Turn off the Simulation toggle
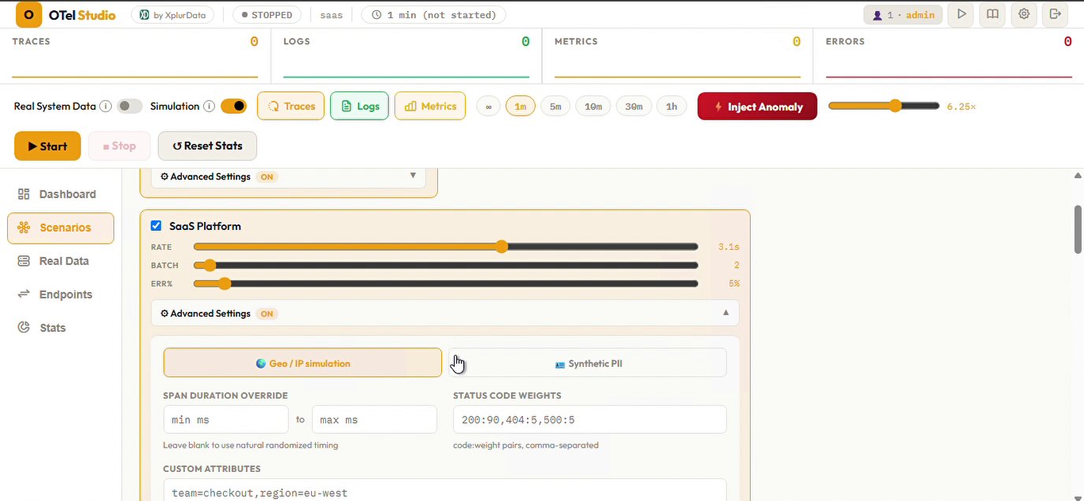The image size is (1084, 501). [x=234, y=106]
